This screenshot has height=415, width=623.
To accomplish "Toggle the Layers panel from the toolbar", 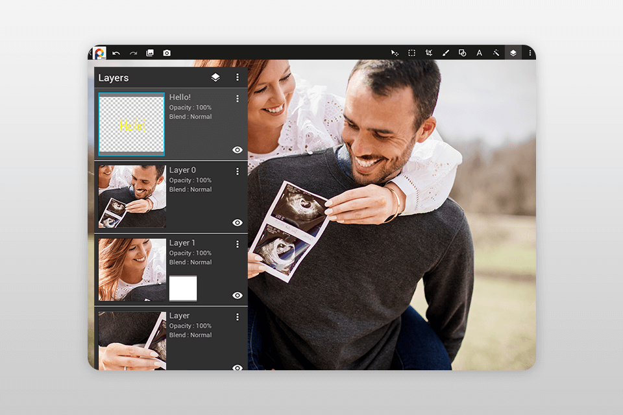I will tap(513, 53).
